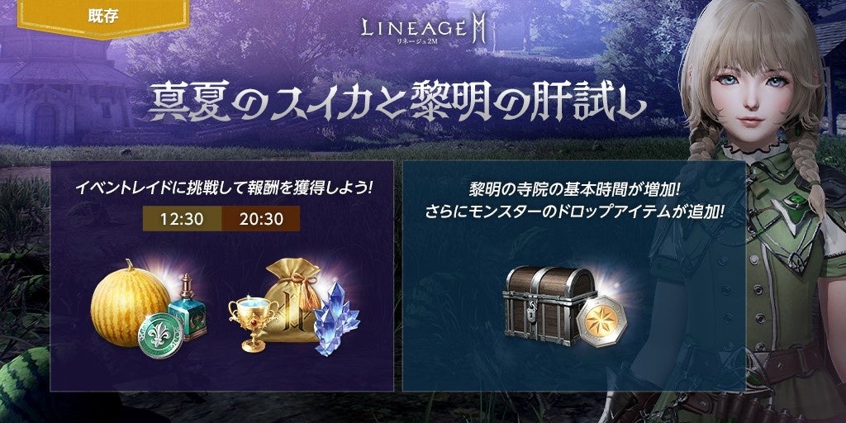
Task: Select the blue crystal cluster icon
Action: (x=335, y=319)
